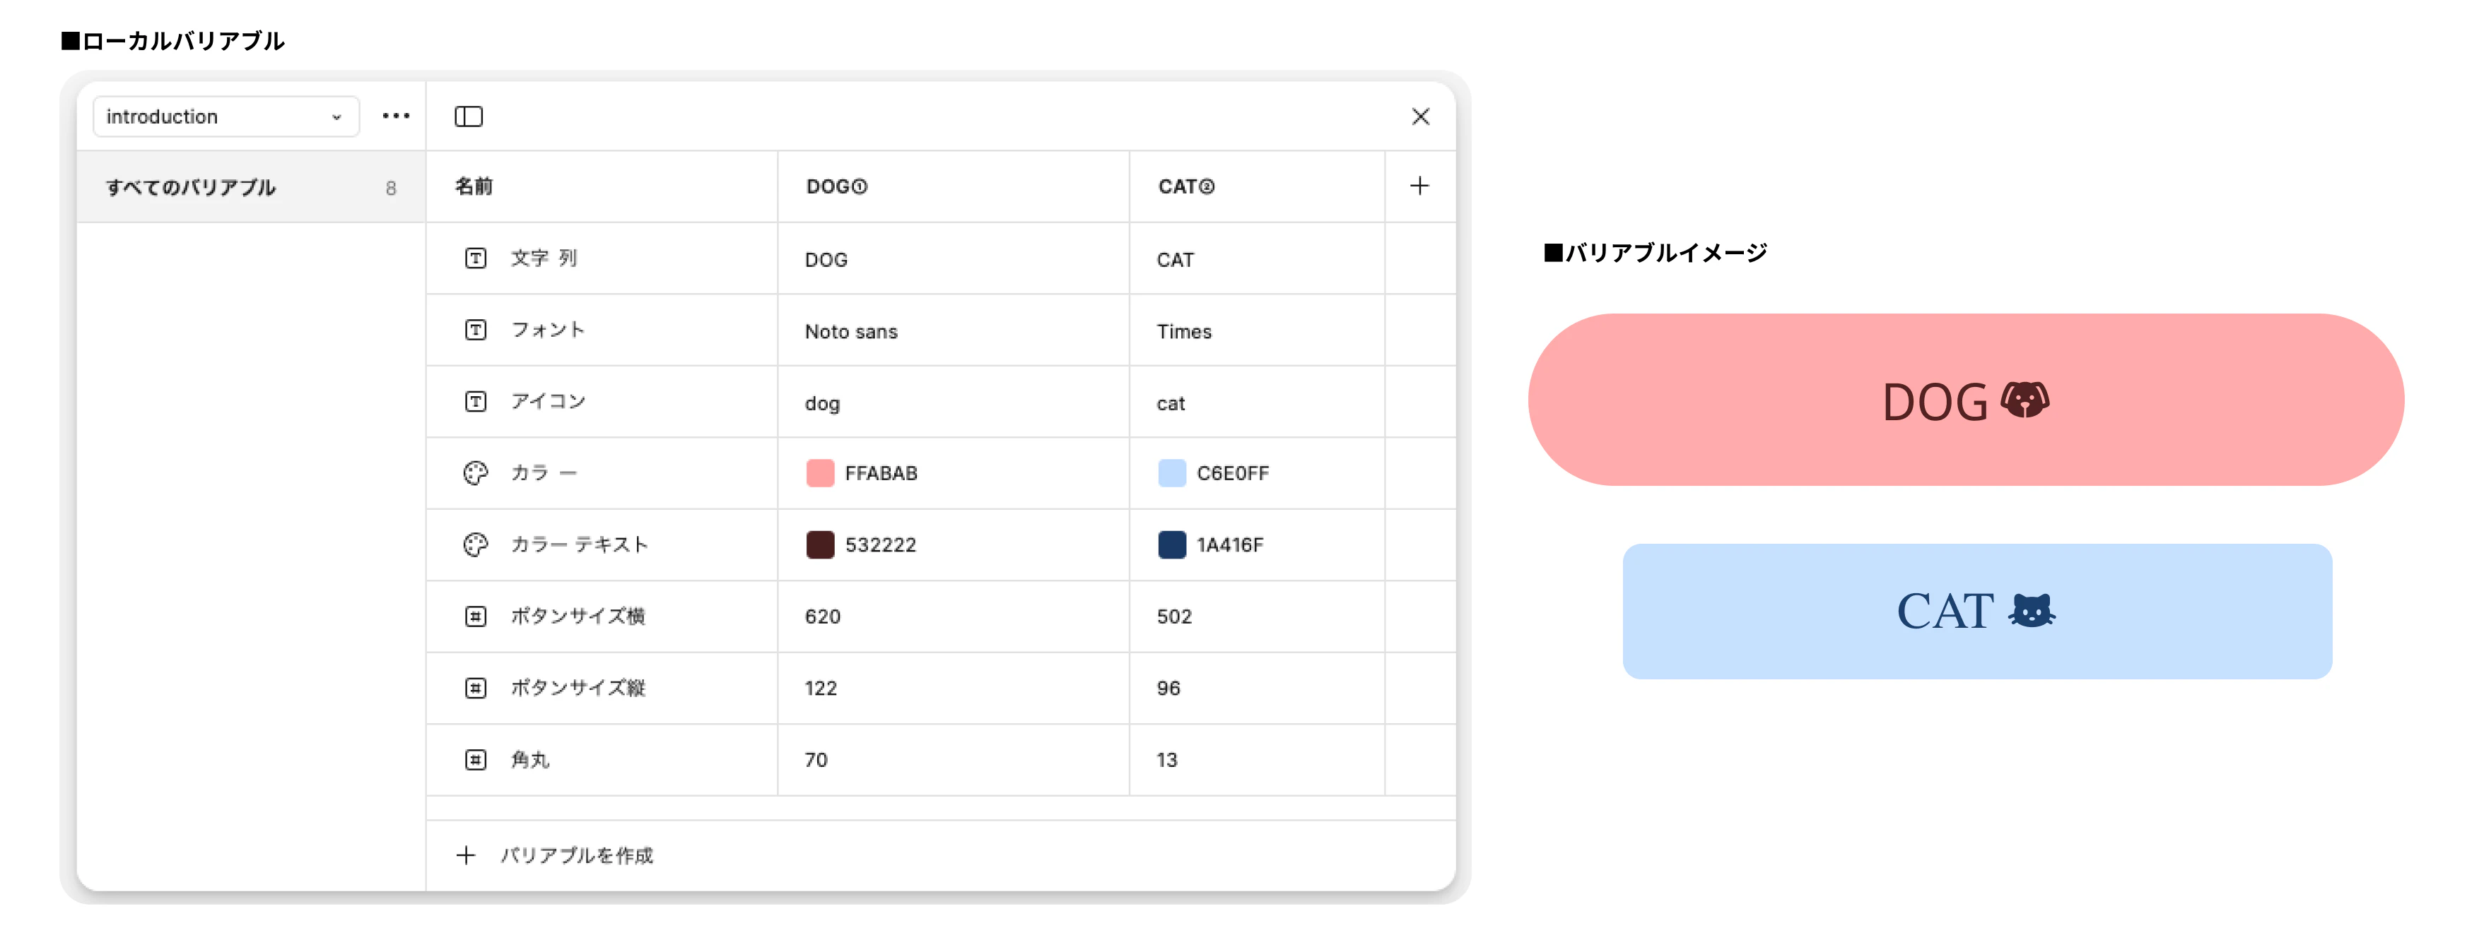Image resolution: width=2467 pixels, height=935 pixels.
Task: Click the blue CAT button
Action: (x=1976, y=612)
